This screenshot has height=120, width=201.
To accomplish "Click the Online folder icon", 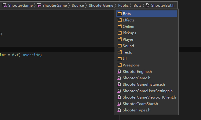I will click(119, 26).
